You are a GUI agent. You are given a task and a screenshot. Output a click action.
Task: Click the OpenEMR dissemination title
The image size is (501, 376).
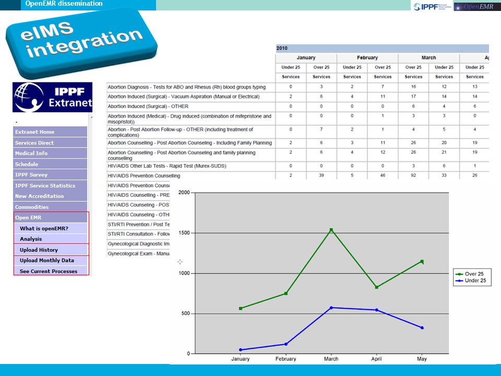click(x=64, y=4)
